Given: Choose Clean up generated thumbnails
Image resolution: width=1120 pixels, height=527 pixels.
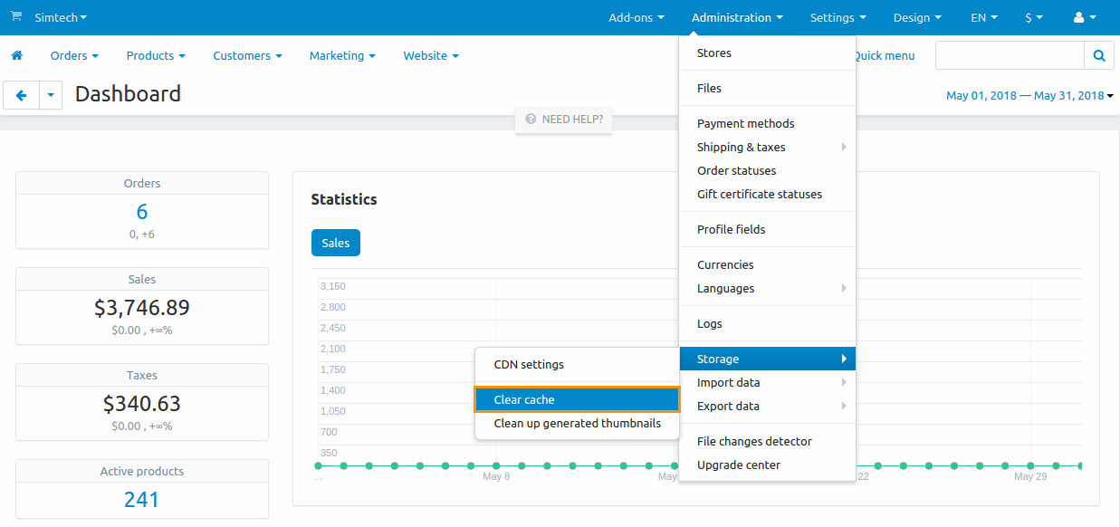Looking at the screenshot, I should (577, 423).
